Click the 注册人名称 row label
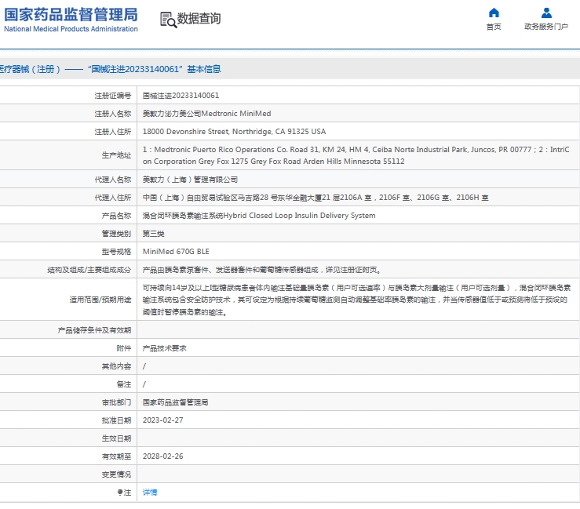Screen dimensions: 580x509 pyautogui.click(x=113, y=114)
